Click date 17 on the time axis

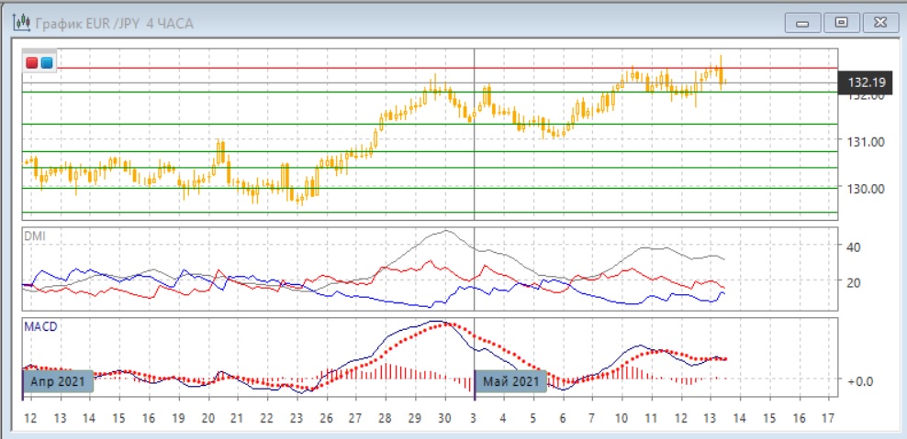pyautogui.click(x=827, y=418)
